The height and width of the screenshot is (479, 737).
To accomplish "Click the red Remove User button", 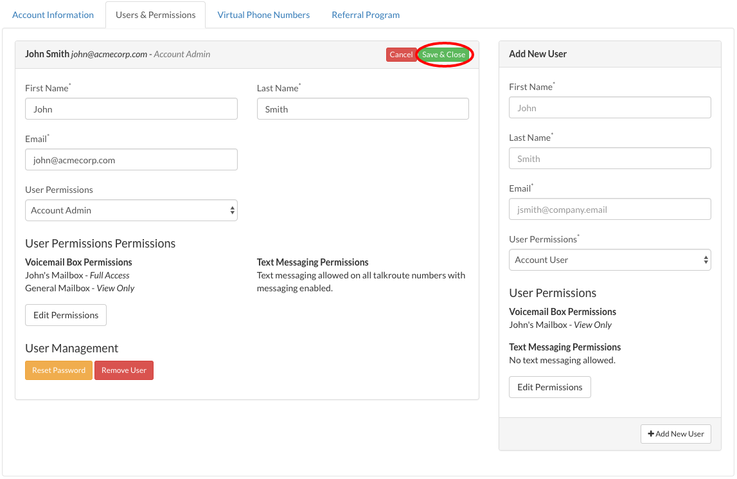I will (x=124, y=370).
